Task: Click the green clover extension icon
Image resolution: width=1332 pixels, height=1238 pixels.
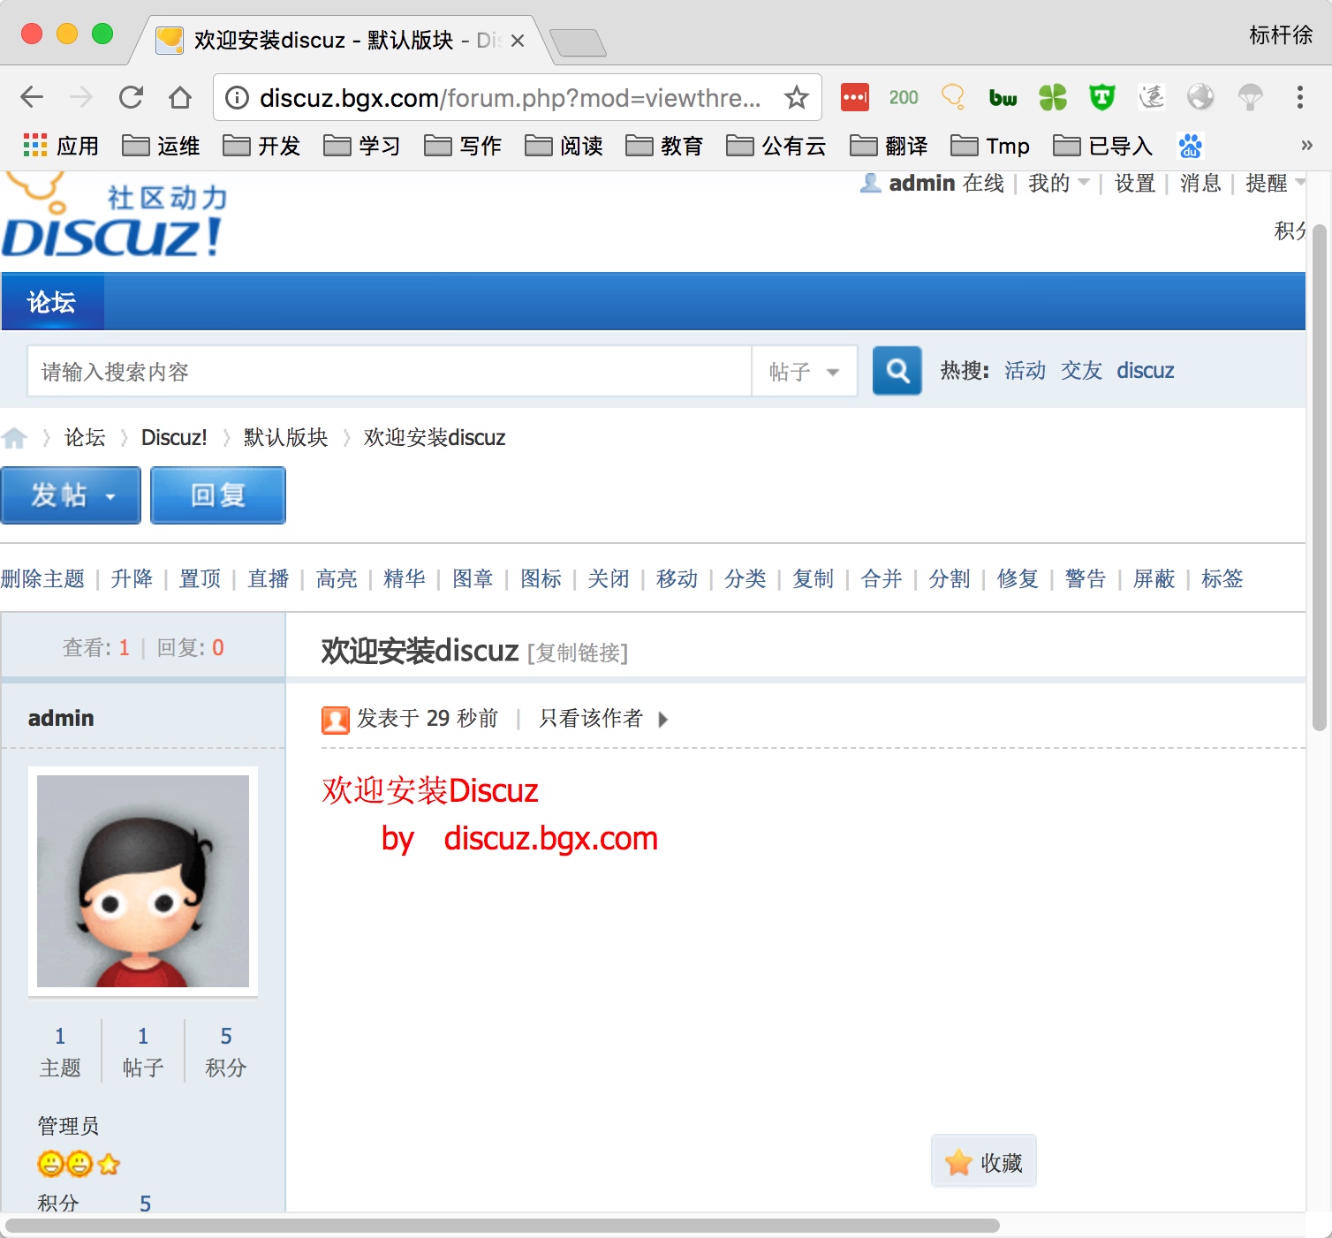Action: pos(1052,97)
